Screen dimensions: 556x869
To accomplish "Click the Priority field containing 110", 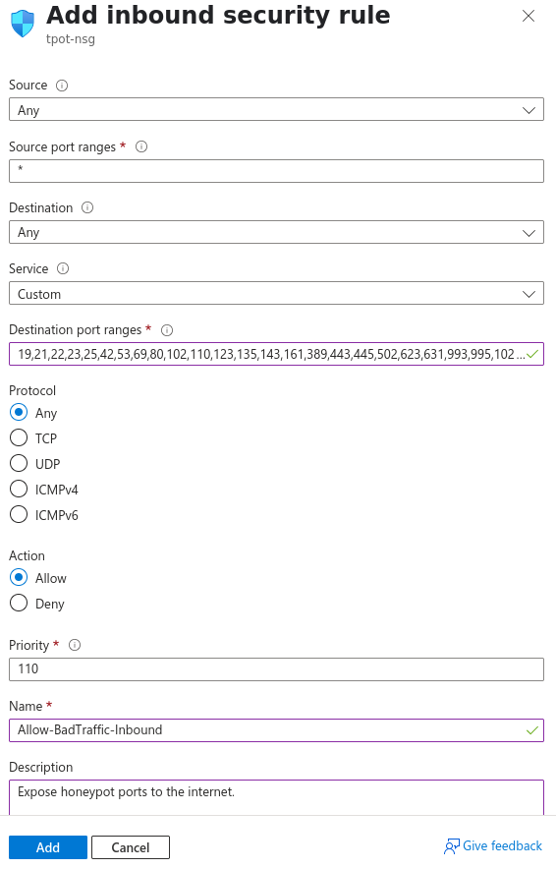I will 276,668.
